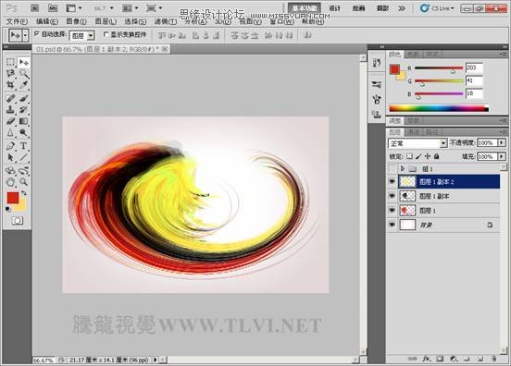This screenshot has height=366, width=511.
Task: Click the foreground red color swatch in toolbox
Action: (13, 198)
